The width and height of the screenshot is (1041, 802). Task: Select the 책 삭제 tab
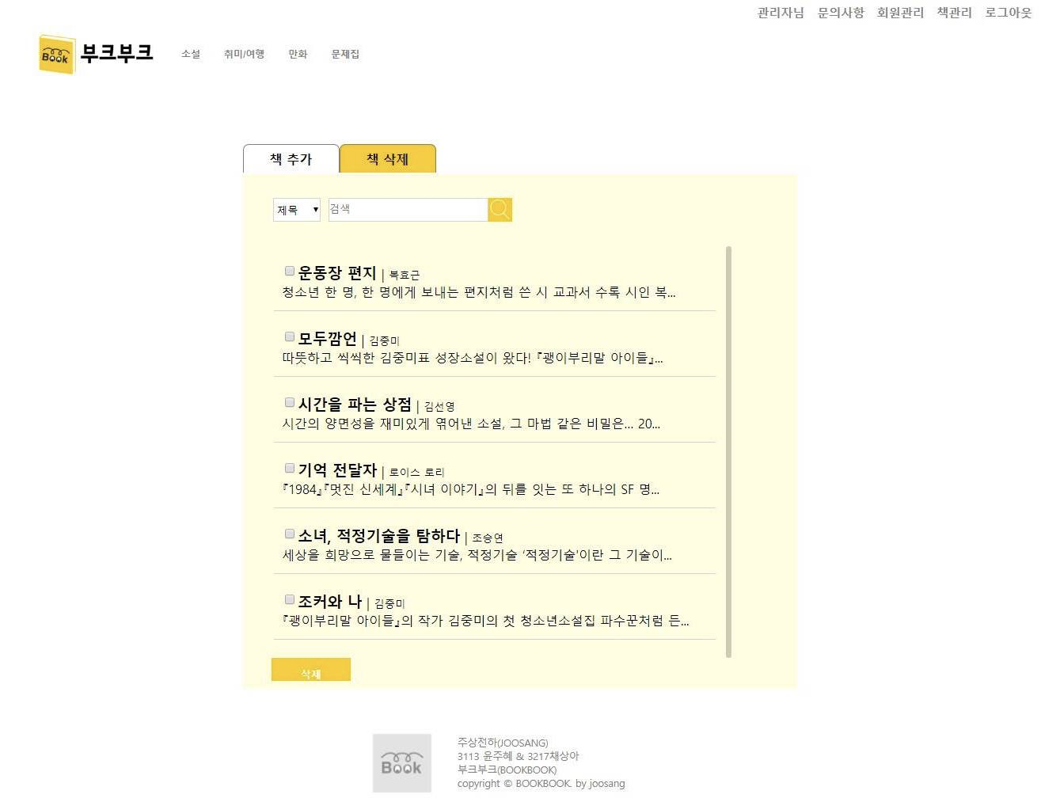387,158
